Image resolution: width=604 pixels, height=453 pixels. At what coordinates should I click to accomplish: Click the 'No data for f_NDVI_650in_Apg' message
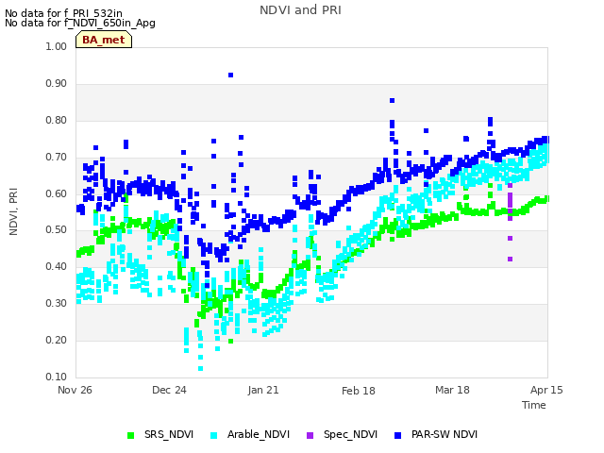[80, 23]
